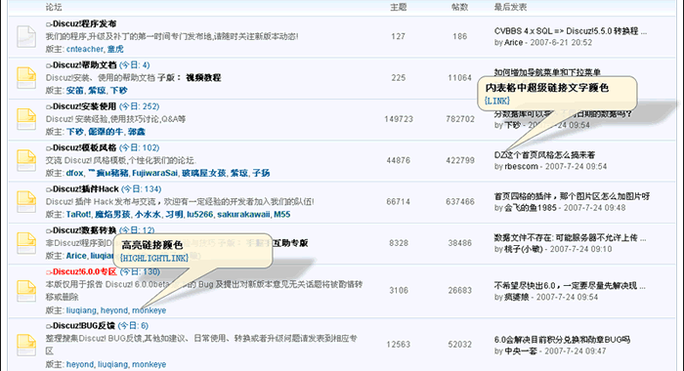Open last post 6.0会解决目前积分兑换和勋章BUG吗

(x=562, y=340)
